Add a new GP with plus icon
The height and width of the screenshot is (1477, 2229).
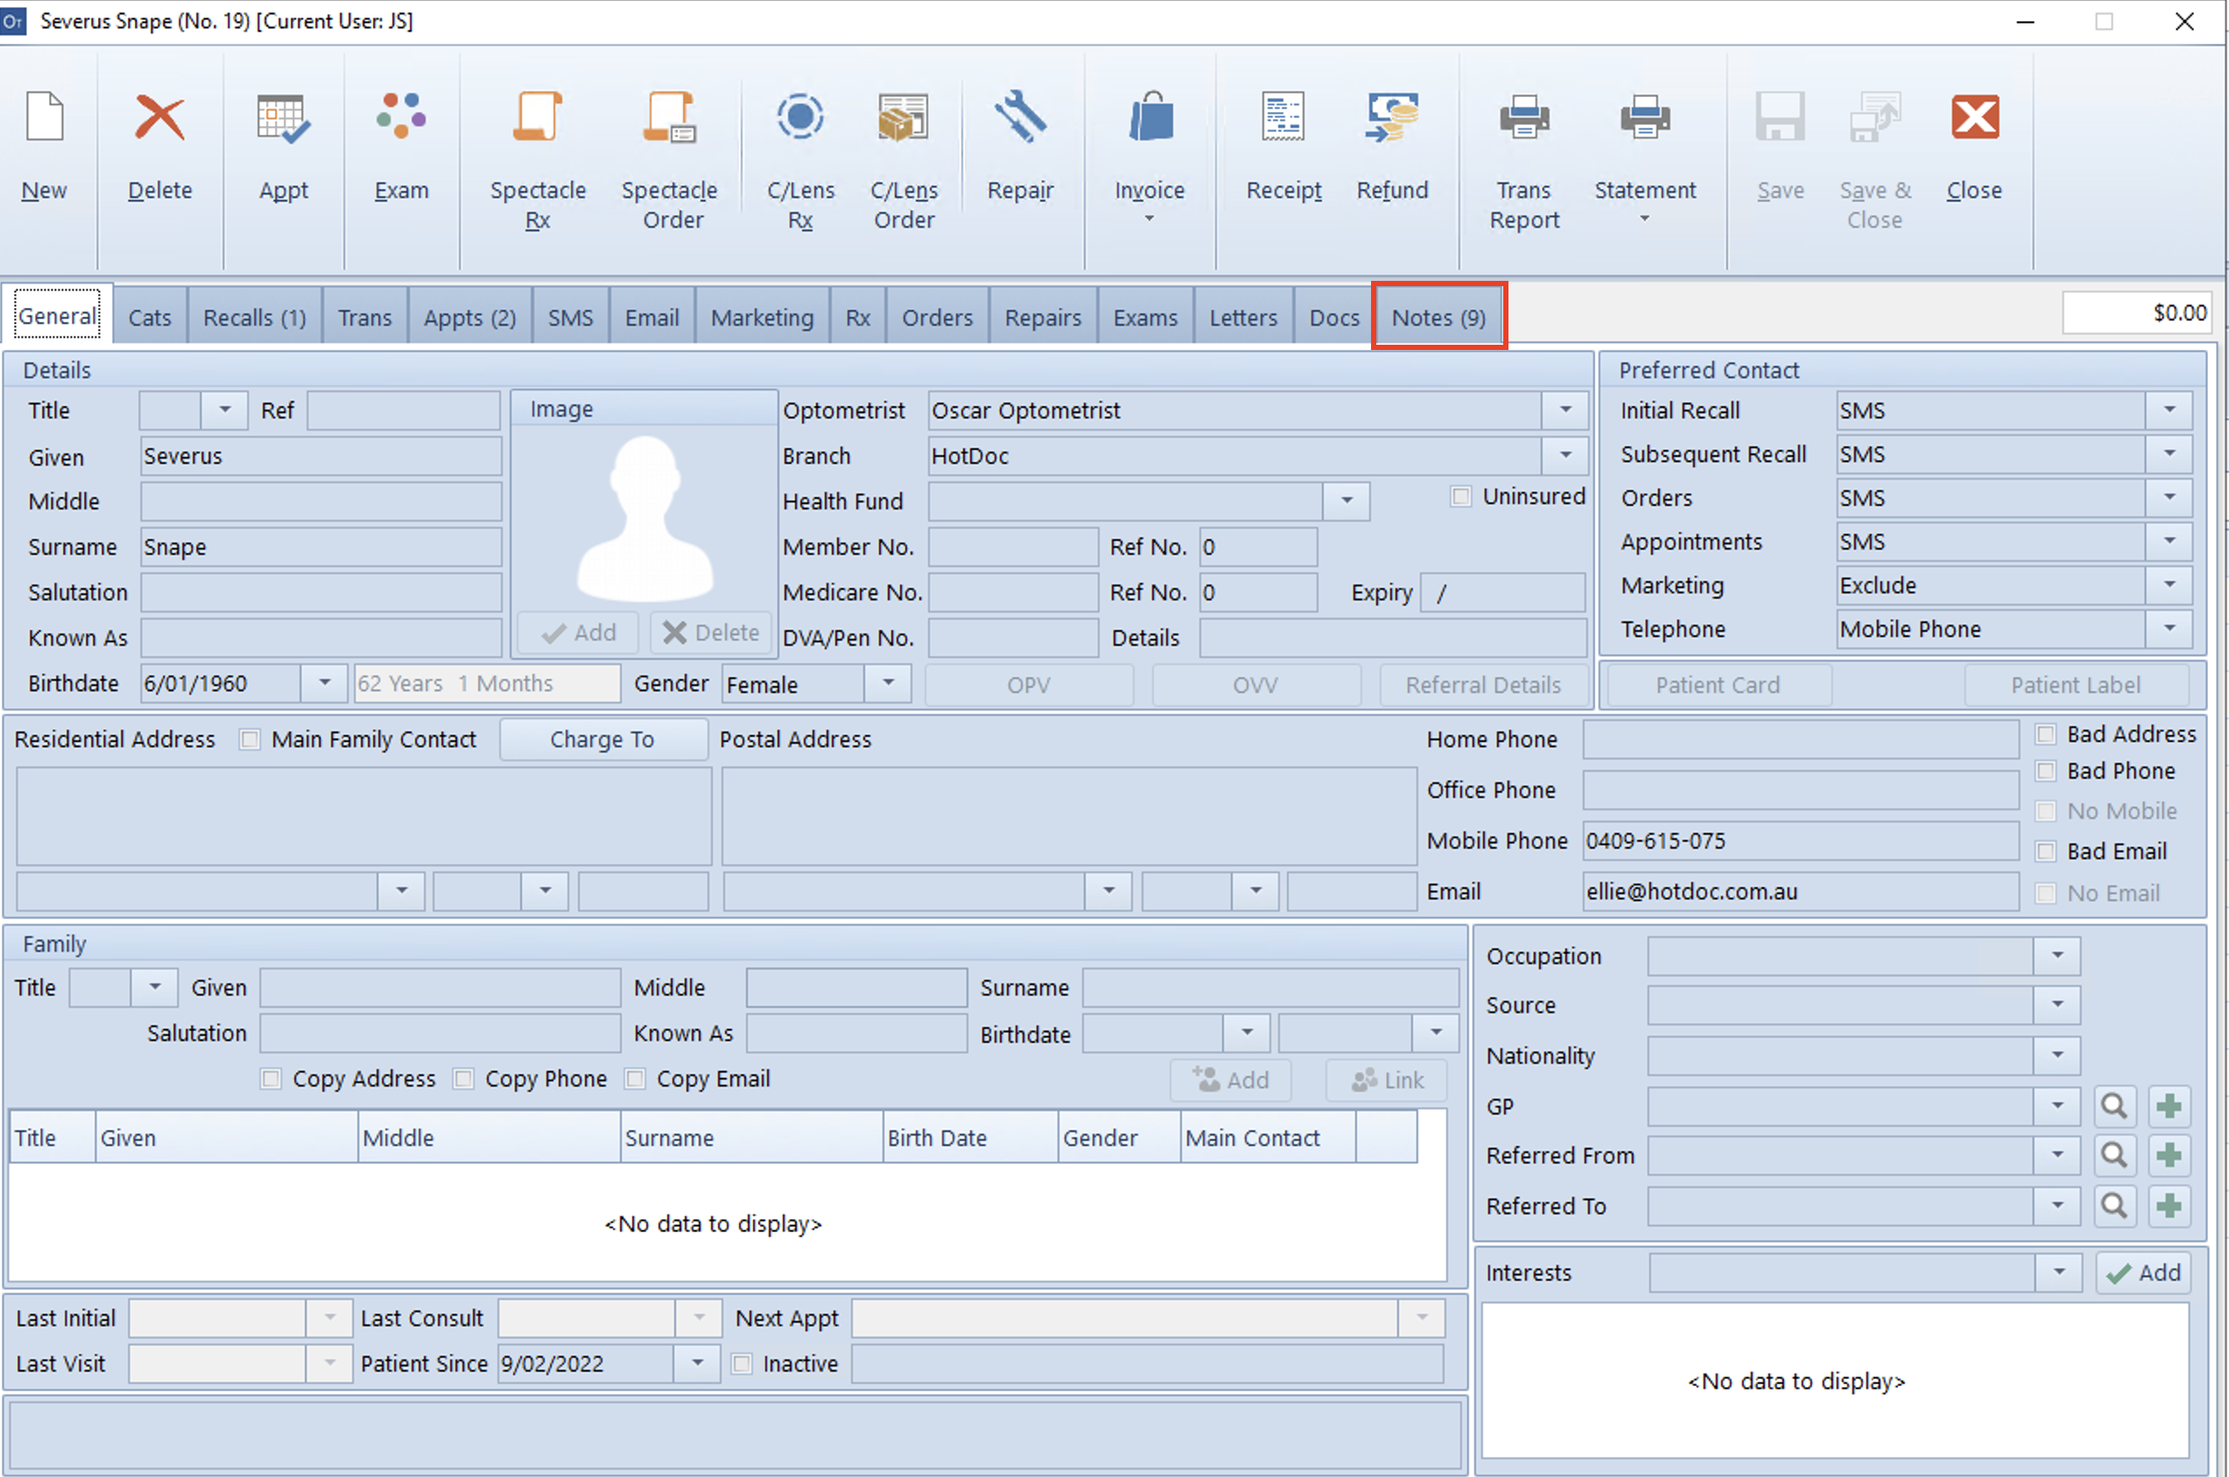(x=2169, y=1106)
